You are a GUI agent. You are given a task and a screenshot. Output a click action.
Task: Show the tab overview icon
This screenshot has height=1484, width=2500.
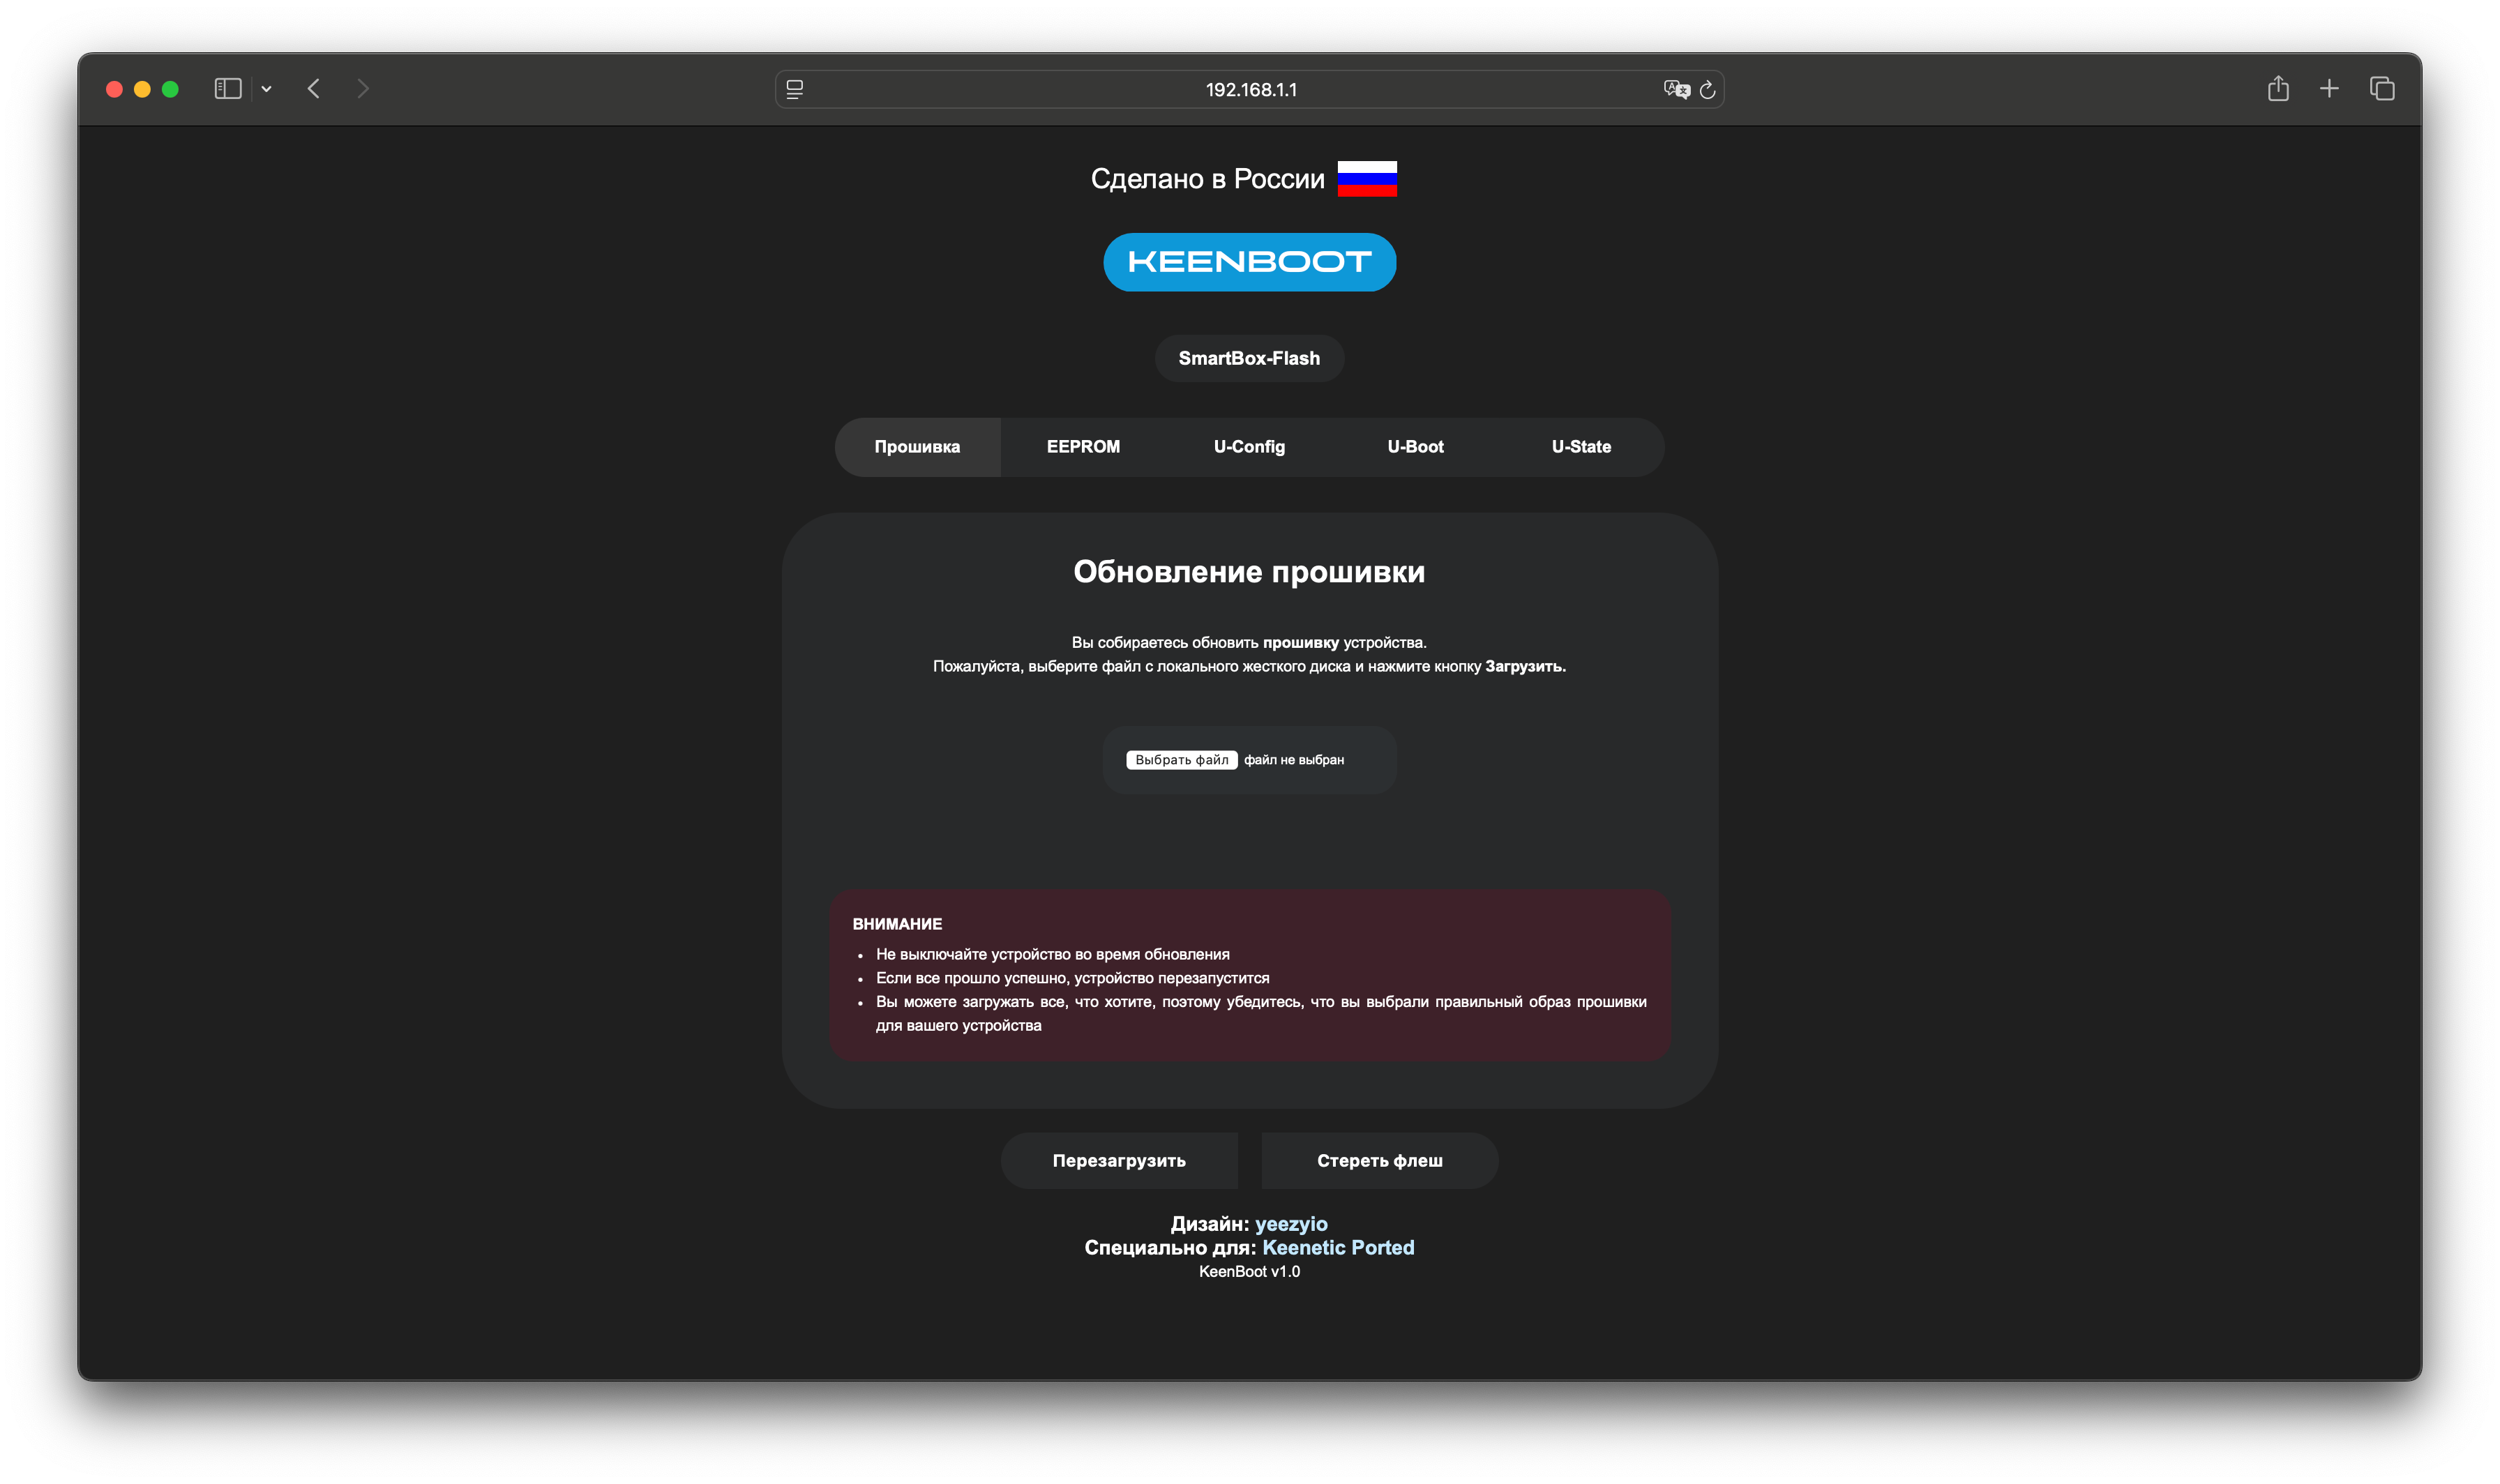click(x=2382, y=89)
